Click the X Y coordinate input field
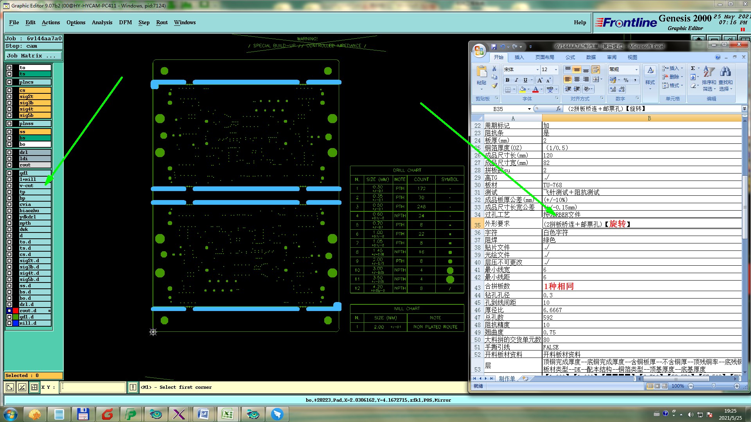Viewport: 751px width, 422px height. tap(93, 387)
